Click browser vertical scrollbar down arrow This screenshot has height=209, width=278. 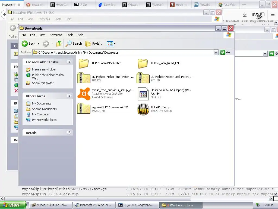pos(276,194)
